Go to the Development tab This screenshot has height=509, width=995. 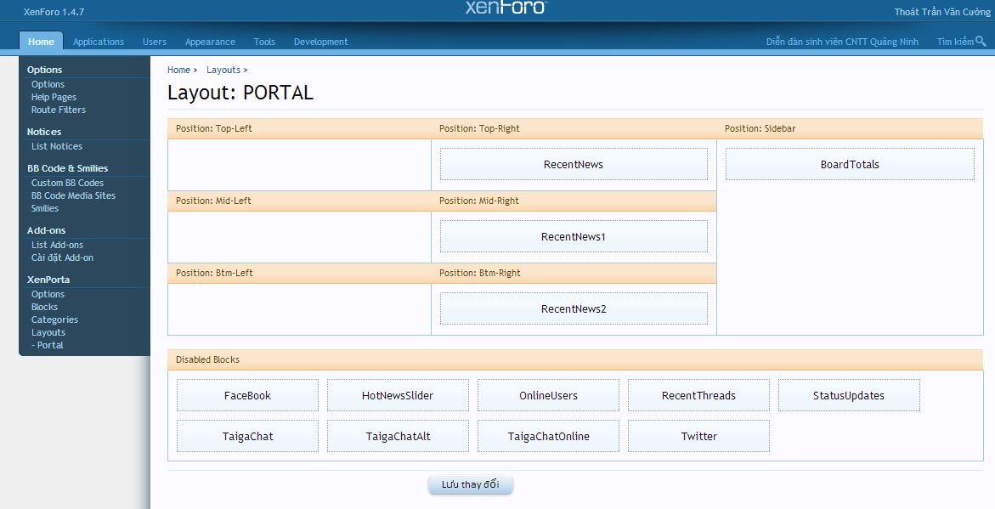coord(320,42)
